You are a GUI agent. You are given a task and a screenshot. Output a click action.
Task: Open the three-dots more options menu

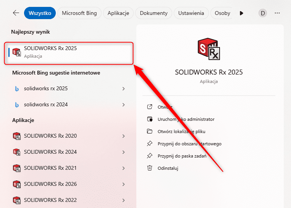click(277, 13)
